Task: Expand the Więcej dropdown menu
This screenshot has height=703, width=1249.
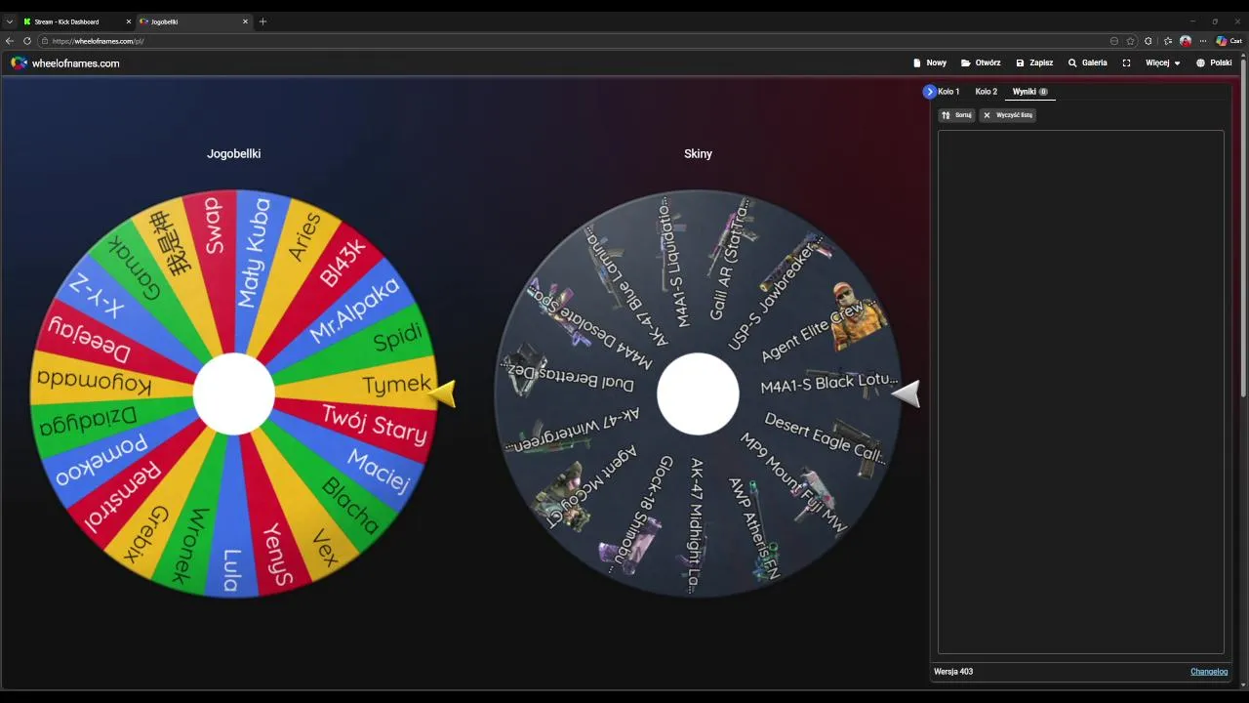Action: (1162, 62)
